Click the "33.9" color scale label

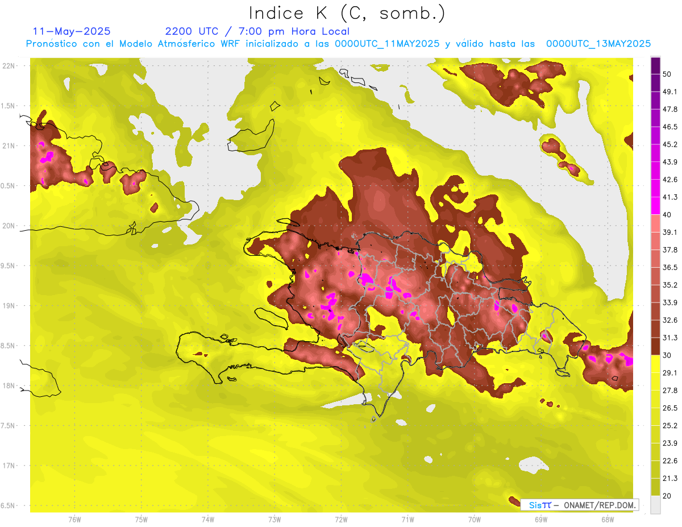click(670, 302)
